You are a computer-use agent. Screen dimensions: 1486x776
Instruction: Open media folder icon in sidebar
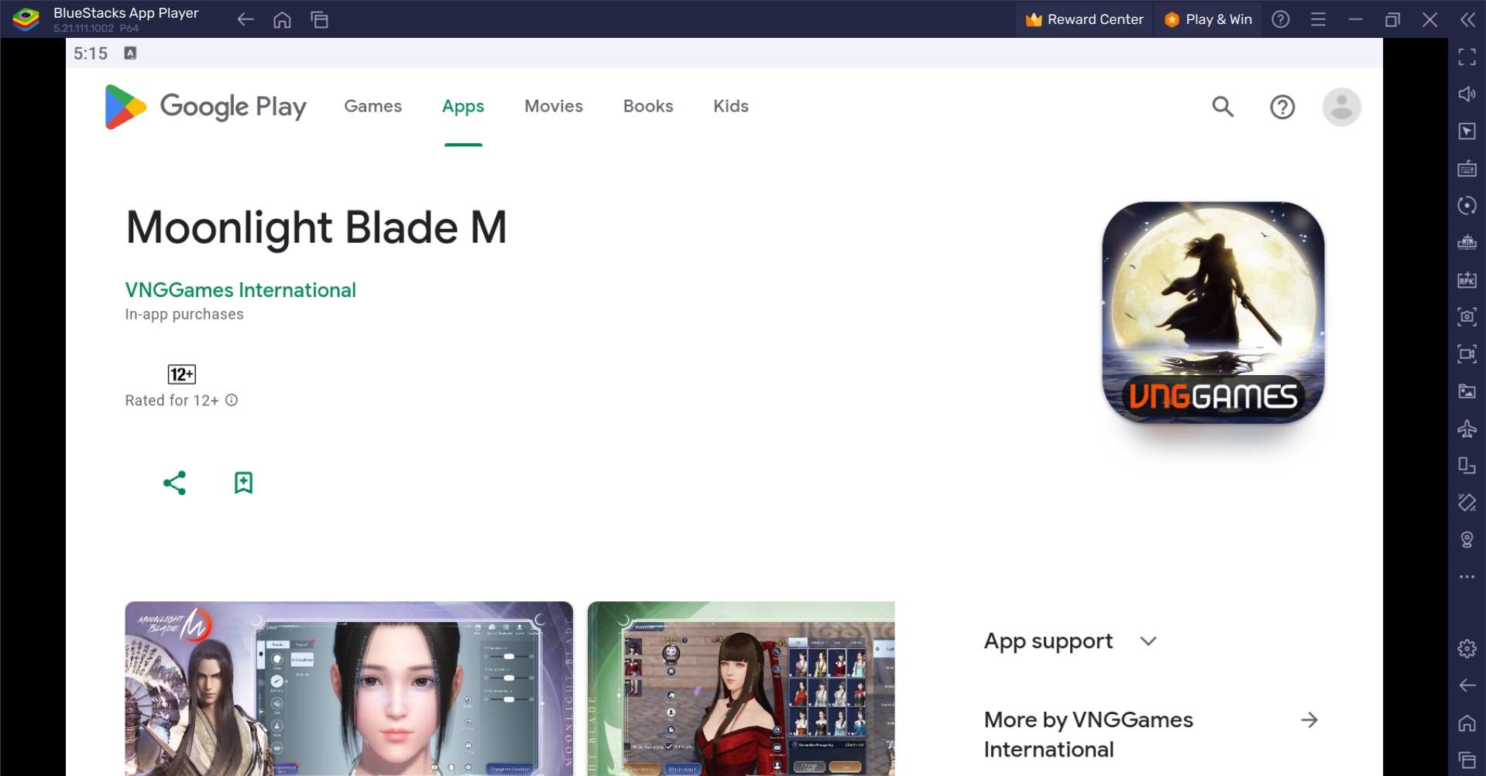click(1467, 391)
